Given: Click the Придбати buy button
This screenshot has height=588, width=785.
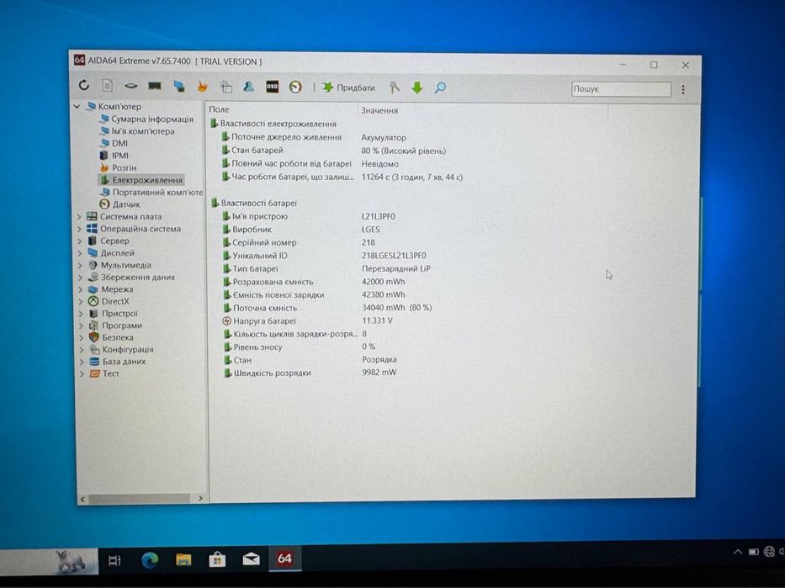Looking at the screenshot, I should pos(348,87).
